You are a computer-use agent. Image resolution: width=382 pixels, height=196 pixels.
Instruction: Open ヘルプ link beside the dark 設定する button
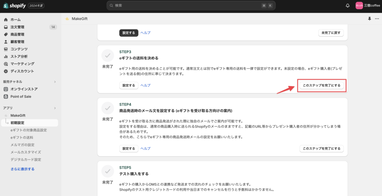pyautogui.click(x=145, y=33)
